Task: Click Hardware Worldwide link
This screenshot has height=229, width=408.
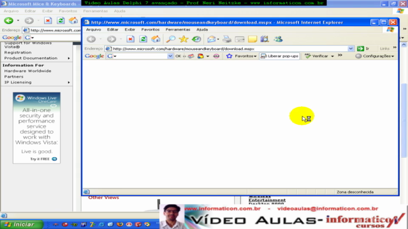Action: tap(27, 71)
